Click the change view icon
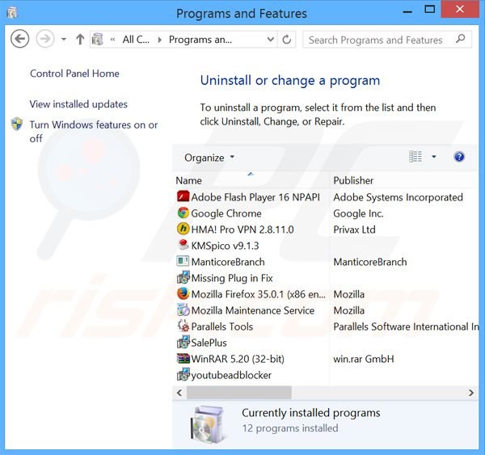Screen dimensions: 485x455 click(x=415, y=157)
